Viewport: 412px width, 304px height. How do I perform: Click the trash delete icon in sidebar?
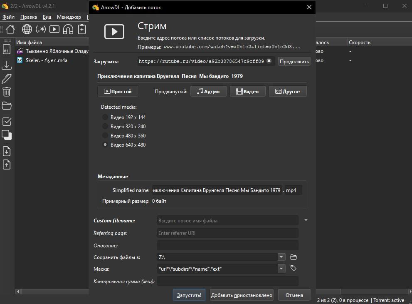[x=7, y=92]
